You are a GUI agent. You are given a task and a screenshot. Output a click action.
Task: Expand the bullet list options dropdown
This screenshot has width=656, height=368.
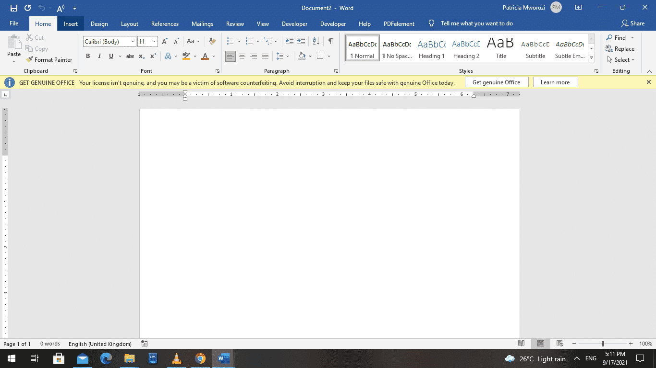pos(239,41)
